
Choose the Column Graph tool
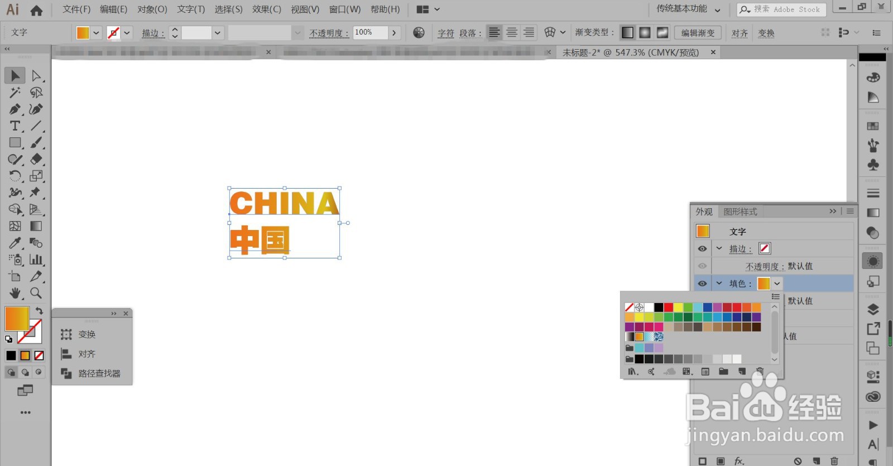point(36,260)
